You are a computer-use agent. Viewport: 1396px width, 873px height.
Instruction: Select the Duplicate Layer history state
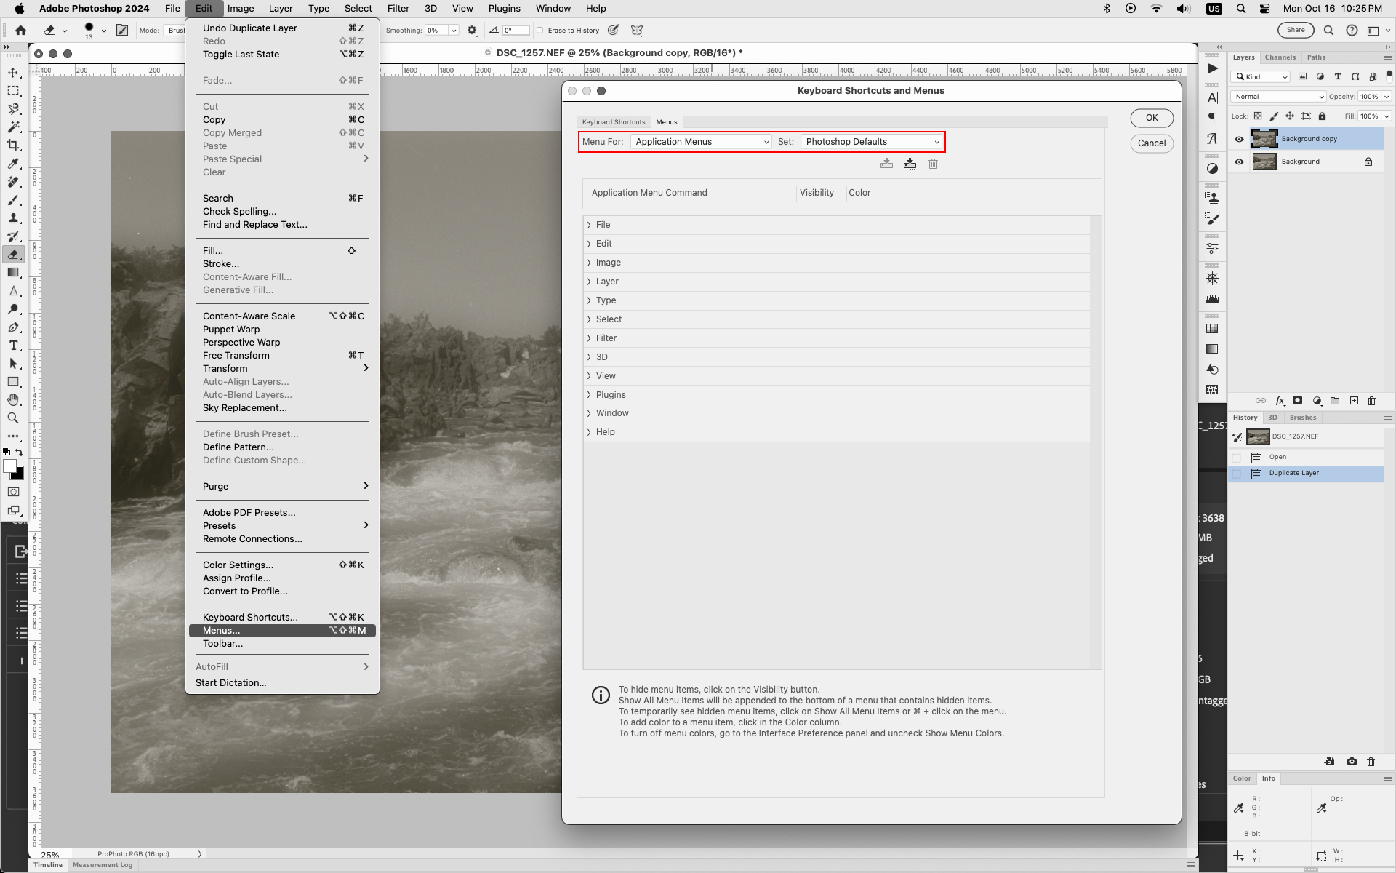1294,473
